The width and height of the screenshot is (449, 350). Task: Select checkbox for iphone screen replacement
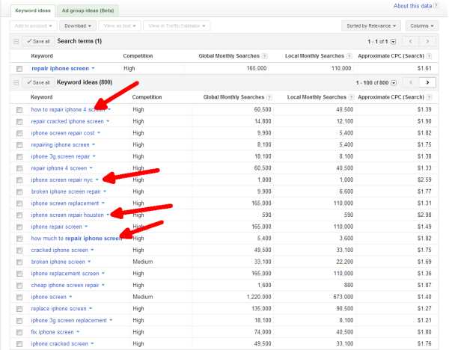[x=19, y=203]
